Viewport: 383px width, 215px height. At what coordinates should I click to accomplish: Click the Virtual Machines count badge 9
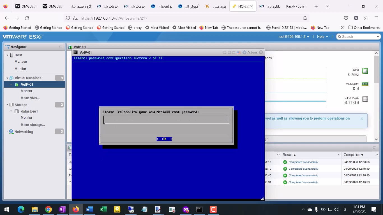pyautogui.click(x=59, y=78)
